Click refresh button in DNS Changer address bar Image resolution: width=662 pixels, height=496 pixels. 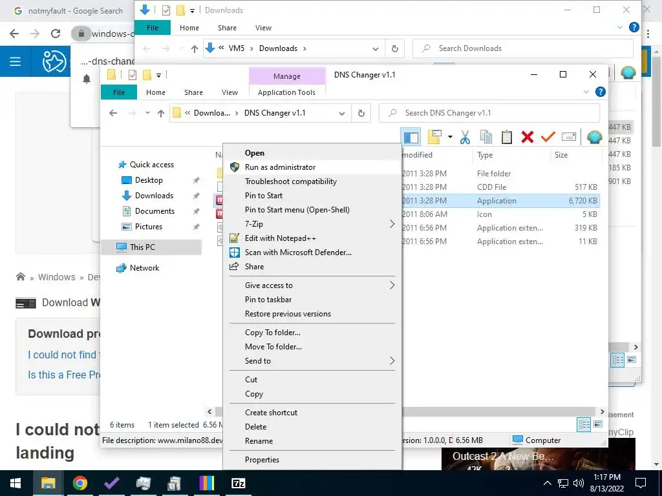pyautogui.click(x=361, y=113)
